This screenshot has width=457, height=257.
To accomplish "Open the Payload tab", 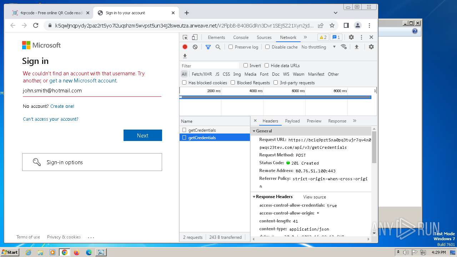I will pos(292,121).
